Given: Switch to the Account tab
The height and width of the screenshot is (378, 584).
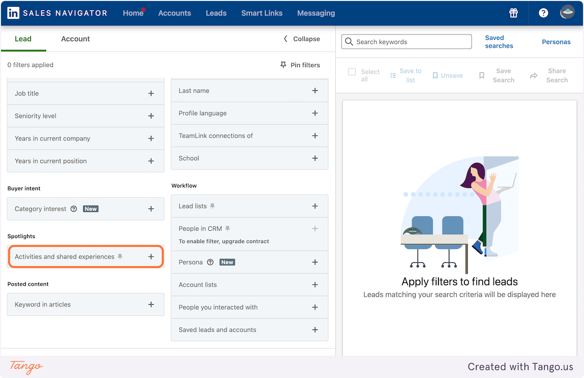Looking at the screenshot, I should (x=75, y=39).
